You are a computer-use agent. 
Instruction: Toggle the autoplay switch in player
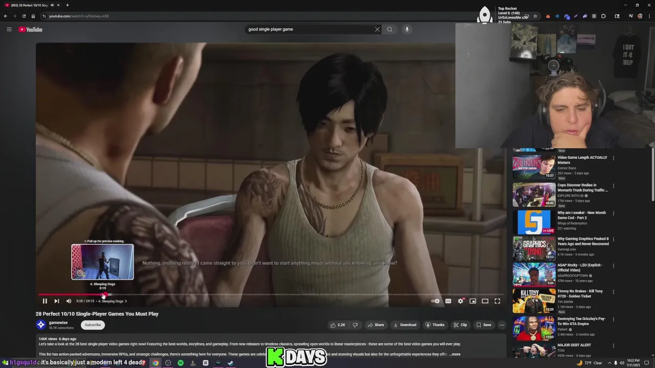[435, 301]
